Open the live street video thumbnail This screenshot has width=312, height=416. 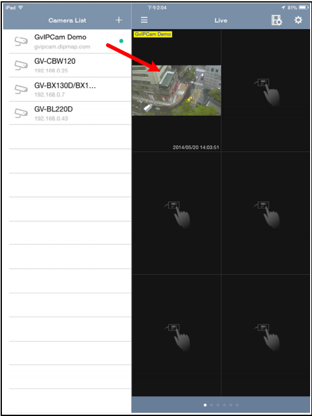177,90
